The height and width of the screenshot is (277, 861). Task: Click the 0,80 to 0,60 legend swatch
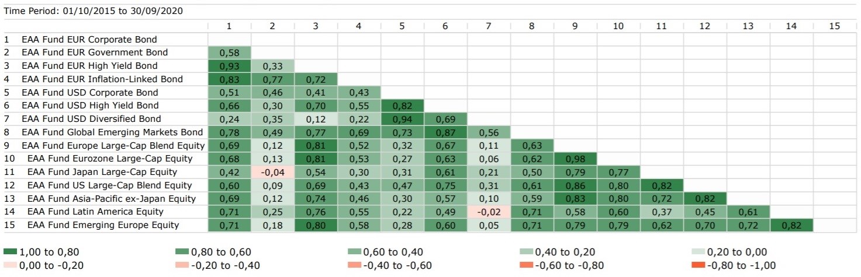[182, 252]
